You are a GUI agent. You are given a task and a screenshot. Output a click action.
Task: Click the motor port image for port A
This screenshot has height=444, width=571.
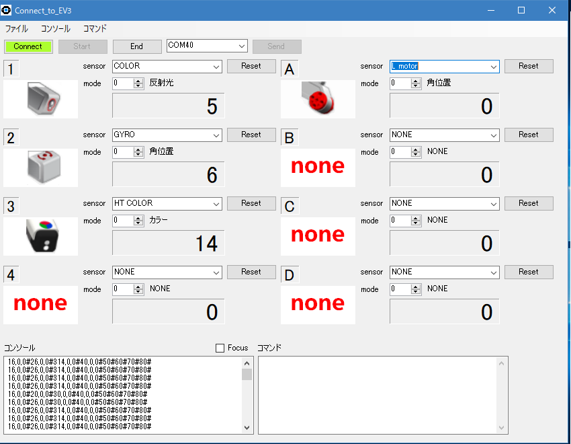point(318,98)
